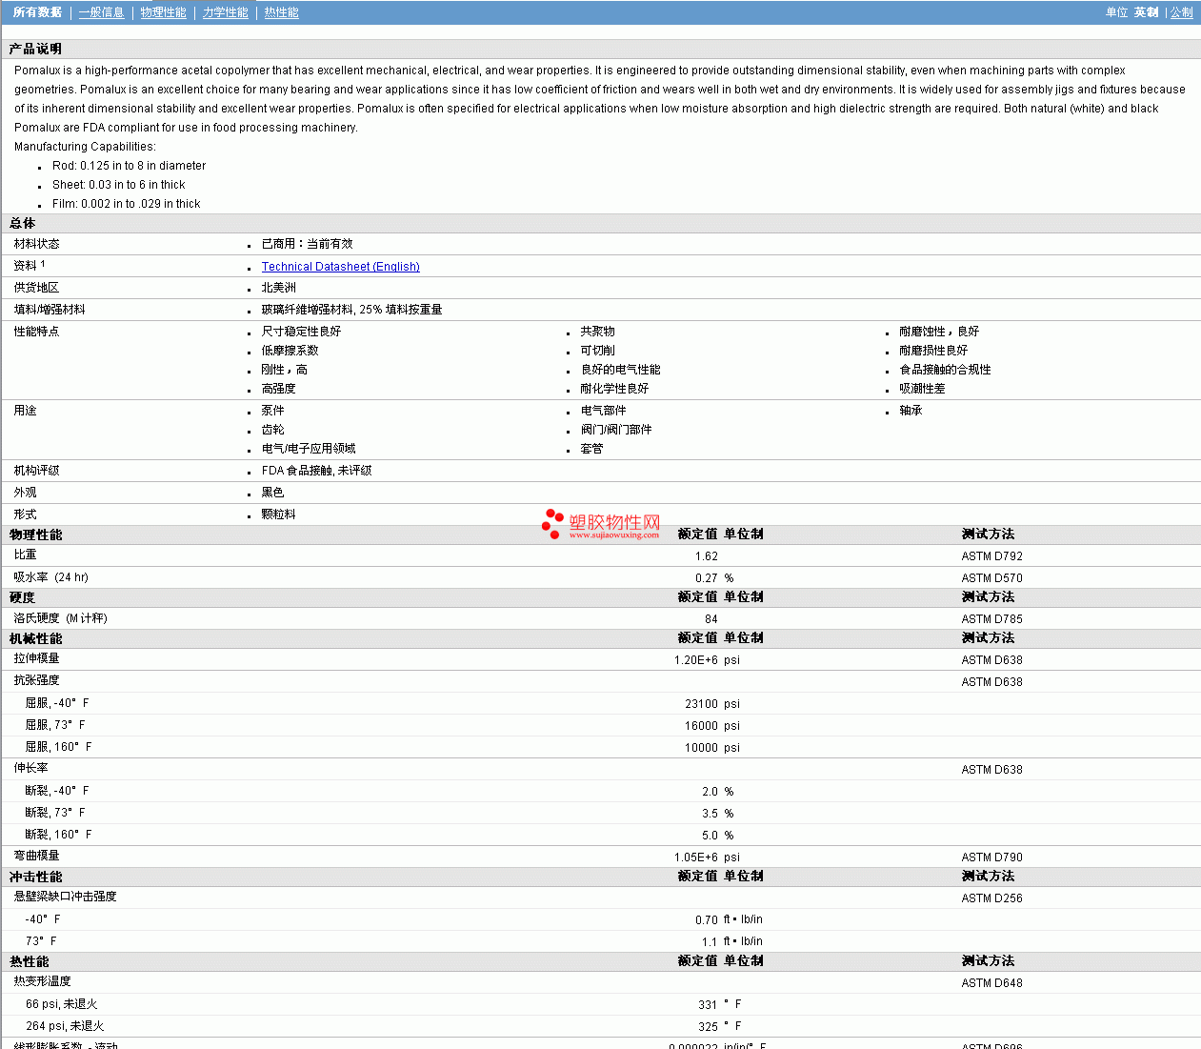This screenshot has width=1201, height=1049.
Task: Click the 良好的电气性能 feature
Action: [x=621, y=370]
